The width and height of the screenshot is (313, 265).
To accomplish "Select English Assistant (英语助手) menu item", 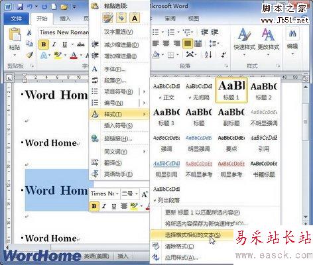I will (119, 174).
